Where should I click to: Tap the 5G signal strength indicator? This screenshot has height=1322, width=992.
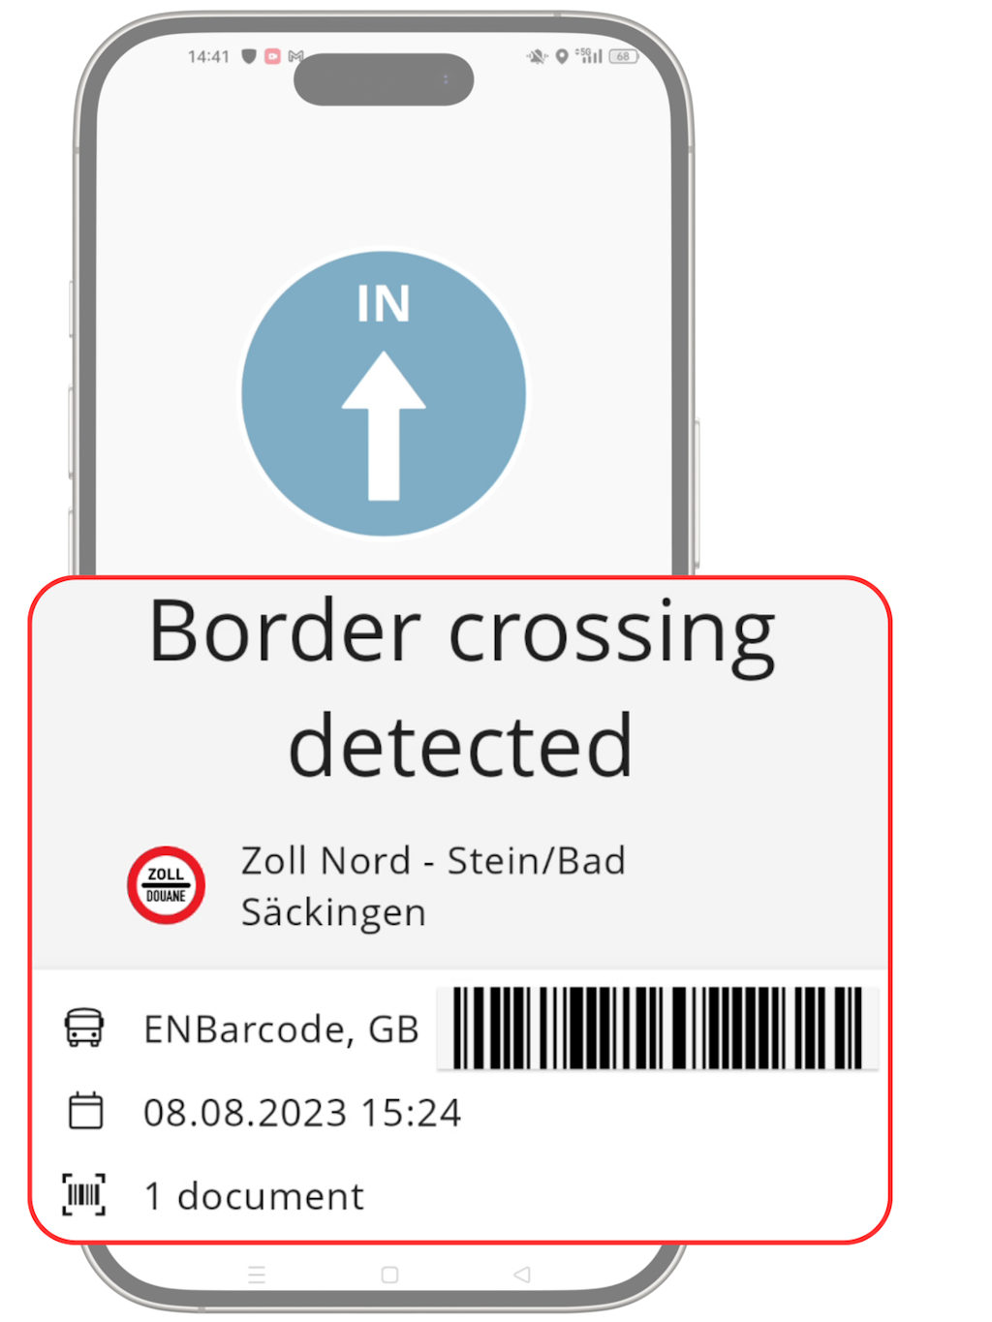(x=589, y=56)
